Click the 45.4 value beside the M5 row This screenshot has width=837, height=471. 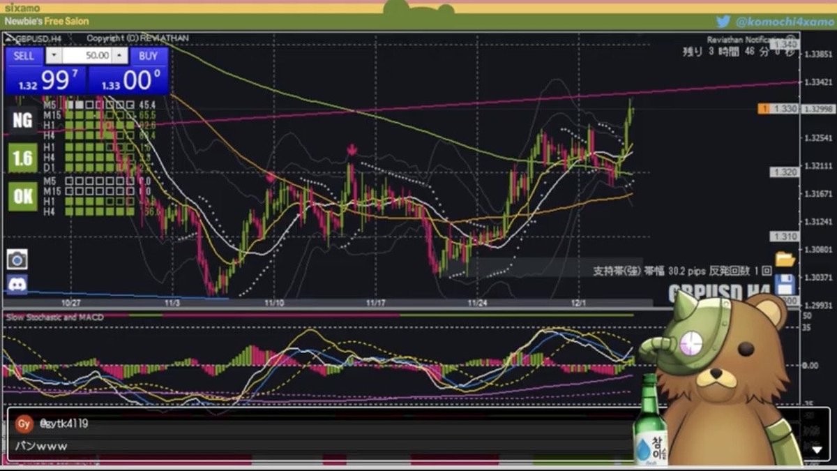147,105
